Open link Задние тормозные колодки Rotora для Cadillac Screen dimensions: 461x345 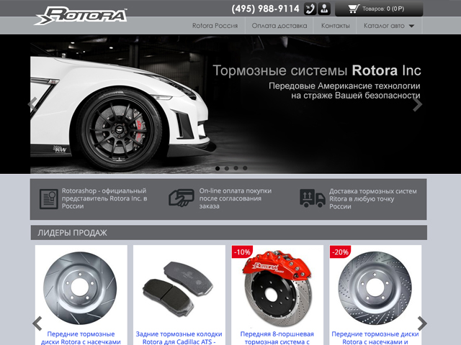(x=179, y=338)
